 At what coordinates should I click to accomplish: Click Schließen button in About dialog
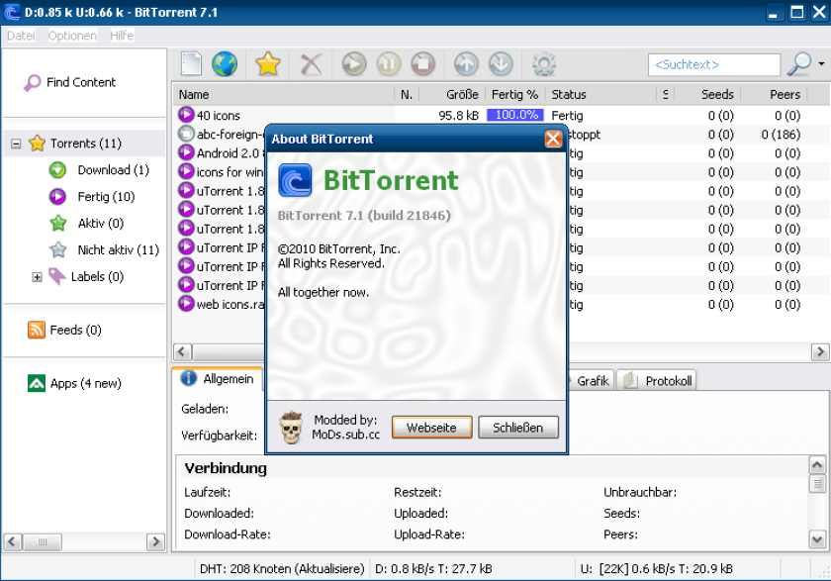518,428
